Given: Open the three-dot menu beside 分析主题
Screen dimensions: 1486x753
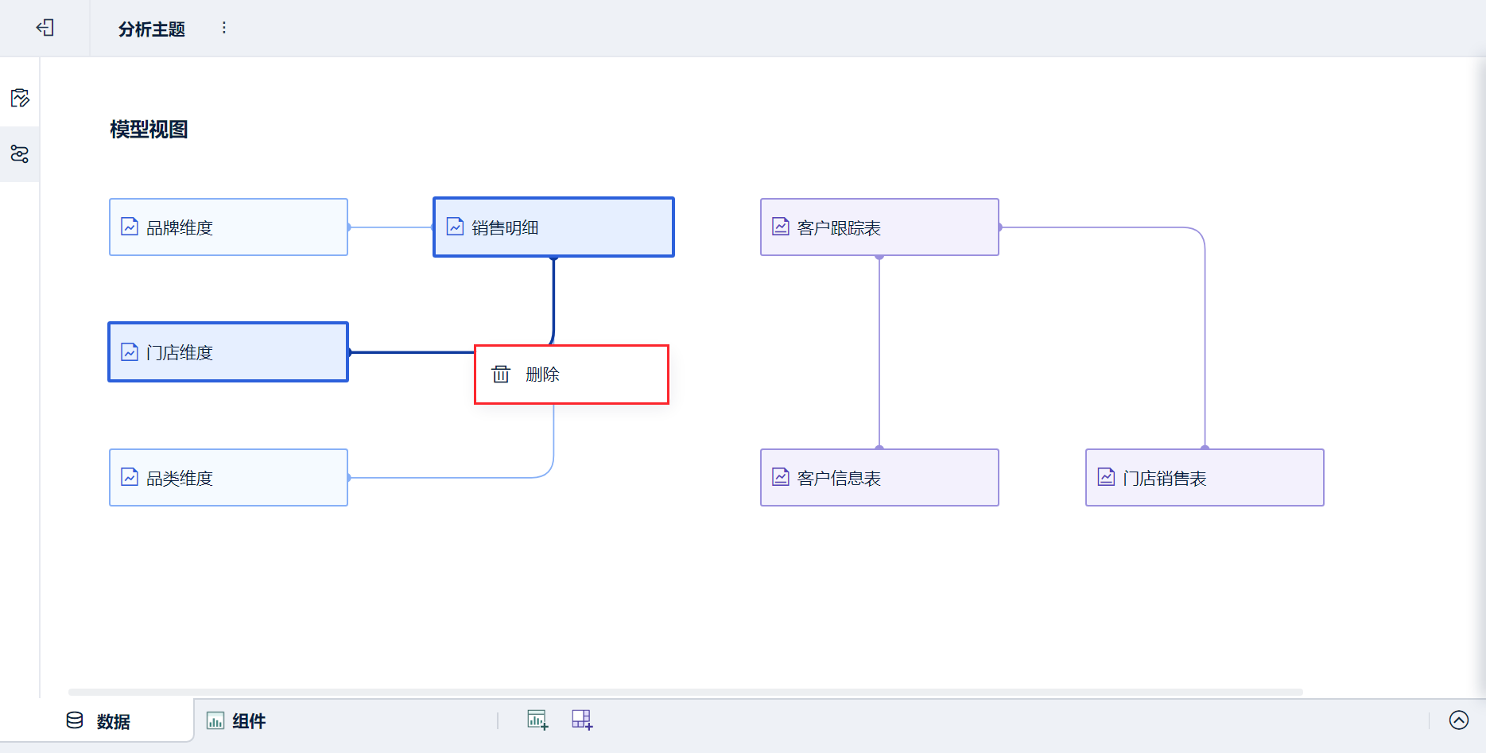Looking at the screenshot, I should [x=224, y=28].
